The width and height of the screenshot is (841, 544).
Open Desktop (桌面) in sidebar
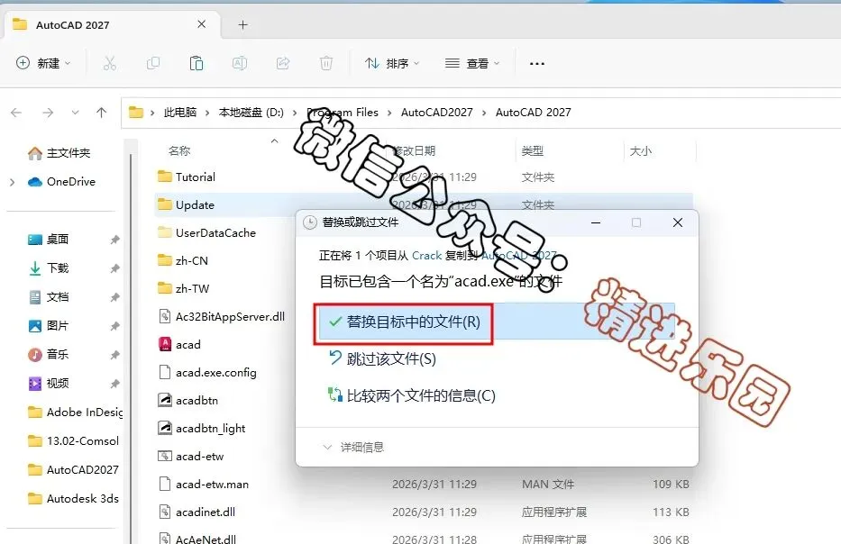(x=49, y=239)
